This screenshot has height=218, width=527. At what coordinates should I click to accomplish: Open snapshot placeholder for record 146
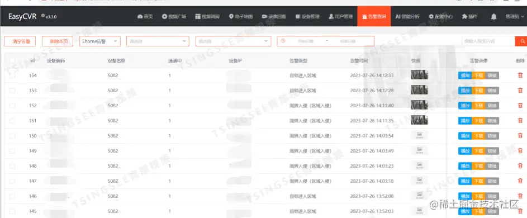[419, 196]
